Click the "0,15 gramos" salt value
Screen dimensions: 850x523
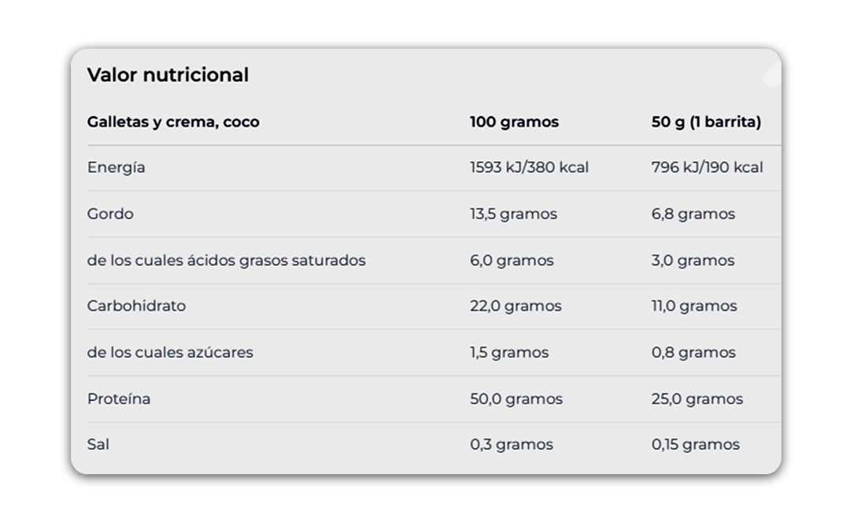pyautogui.click(x=696, y=444)
